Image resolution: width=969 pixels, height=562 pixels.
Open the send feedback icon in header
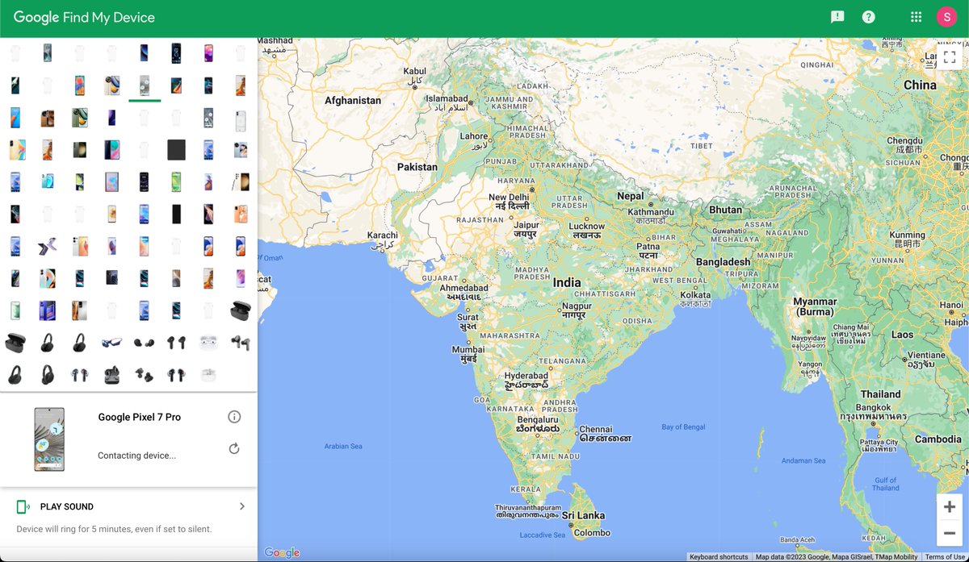pyautogui.click(x=837, y=17)
